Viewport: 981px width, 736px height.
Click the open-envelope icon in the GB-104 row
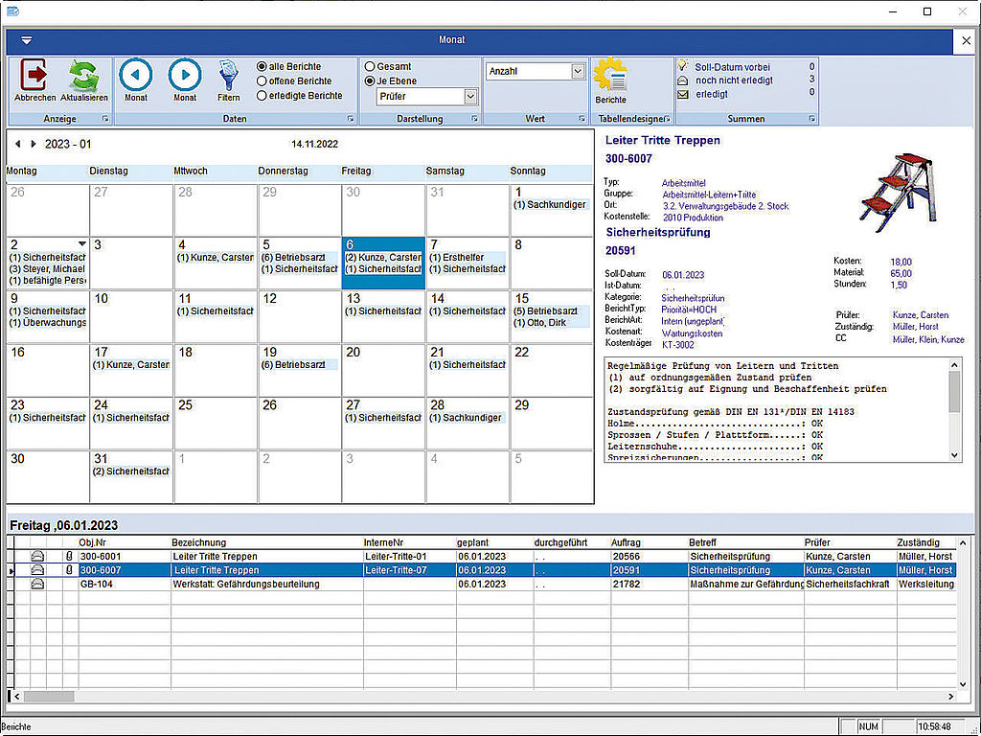pyautogui.click(x=38, y=584)
